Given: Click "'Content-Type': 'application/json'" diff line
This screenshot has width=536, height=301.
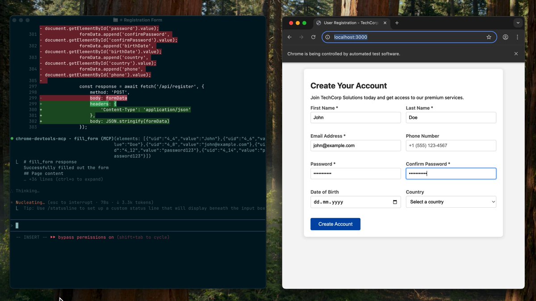Looking at the screenshot, I should [x=146, y=110].
